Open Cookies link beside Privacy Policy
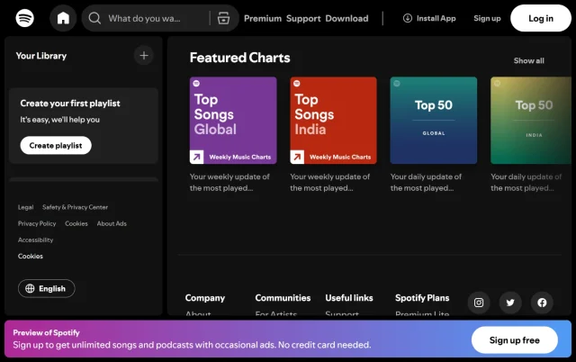Viewport: 576px width, 362px height. tap(76, 223)
